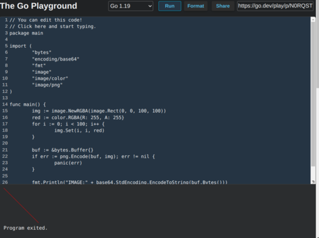Click the Run button
Viewport: 319px width, 238px height.
(170, 6)
